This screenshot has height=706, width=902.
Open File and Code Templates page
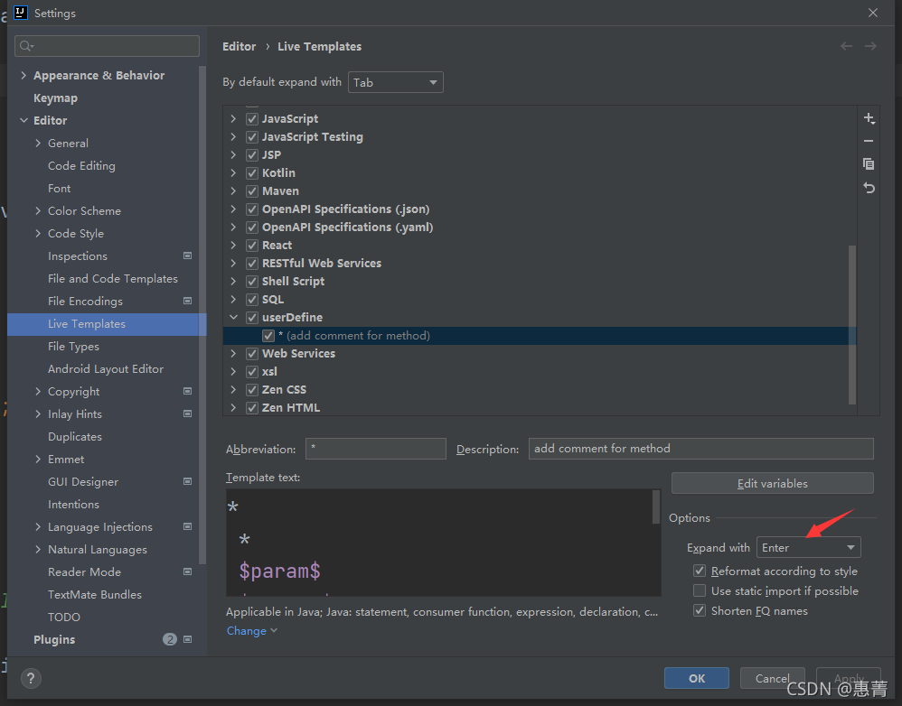point(113,279)
